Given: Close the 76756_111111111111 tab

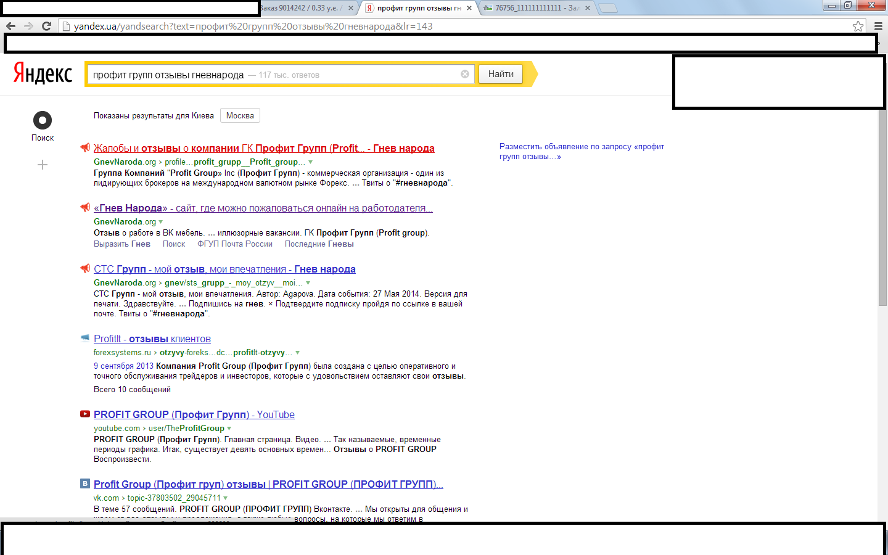Looking at the screenshot, I should (588, 8).
